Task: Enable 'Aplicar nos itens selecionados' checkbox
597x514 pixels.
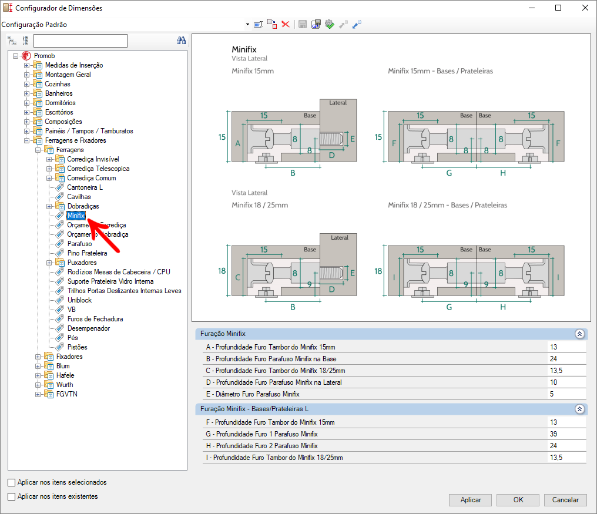Action: [12, 482]
